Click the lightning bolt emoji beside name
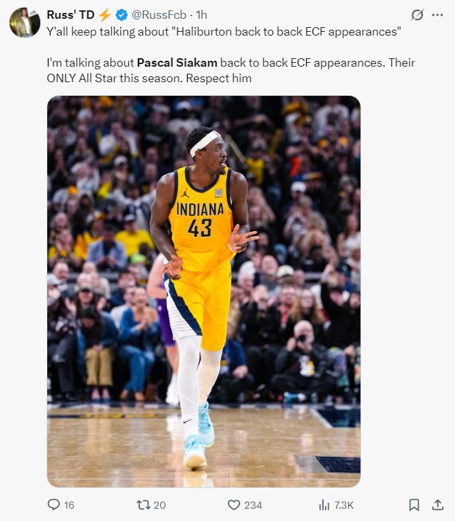 pyautogui.click(x=105, y=15)
